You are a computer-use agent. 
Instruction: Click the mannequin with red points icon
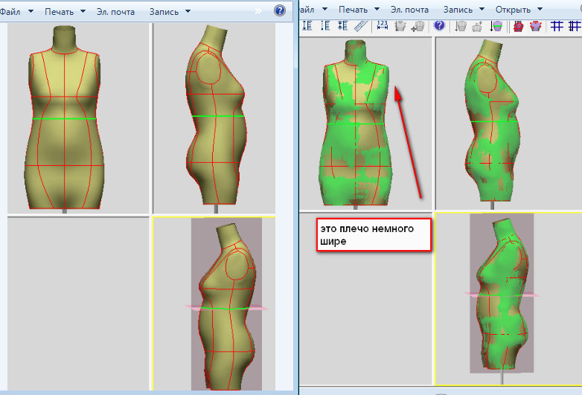tap(536, 26)
